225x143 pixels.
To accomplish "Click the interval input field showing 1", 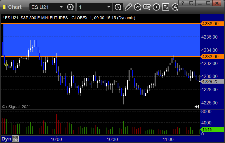I will [x=92, y=7].
